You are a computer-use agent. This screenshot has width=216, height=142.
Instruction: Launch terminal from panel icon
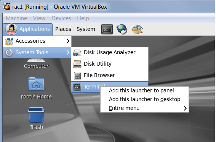(107, 29)
